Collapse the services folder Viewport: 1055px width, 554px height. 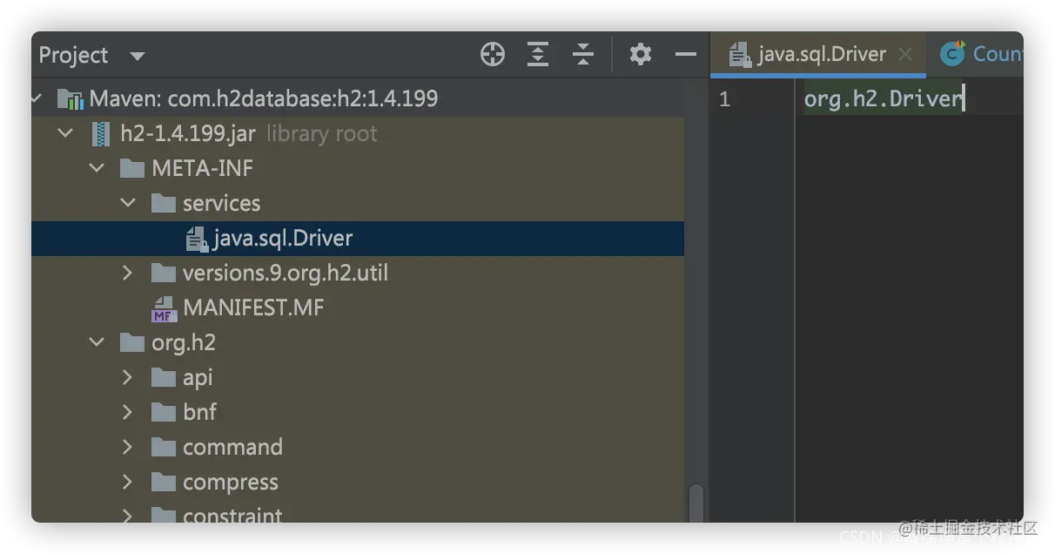click(x=128, y=204)
